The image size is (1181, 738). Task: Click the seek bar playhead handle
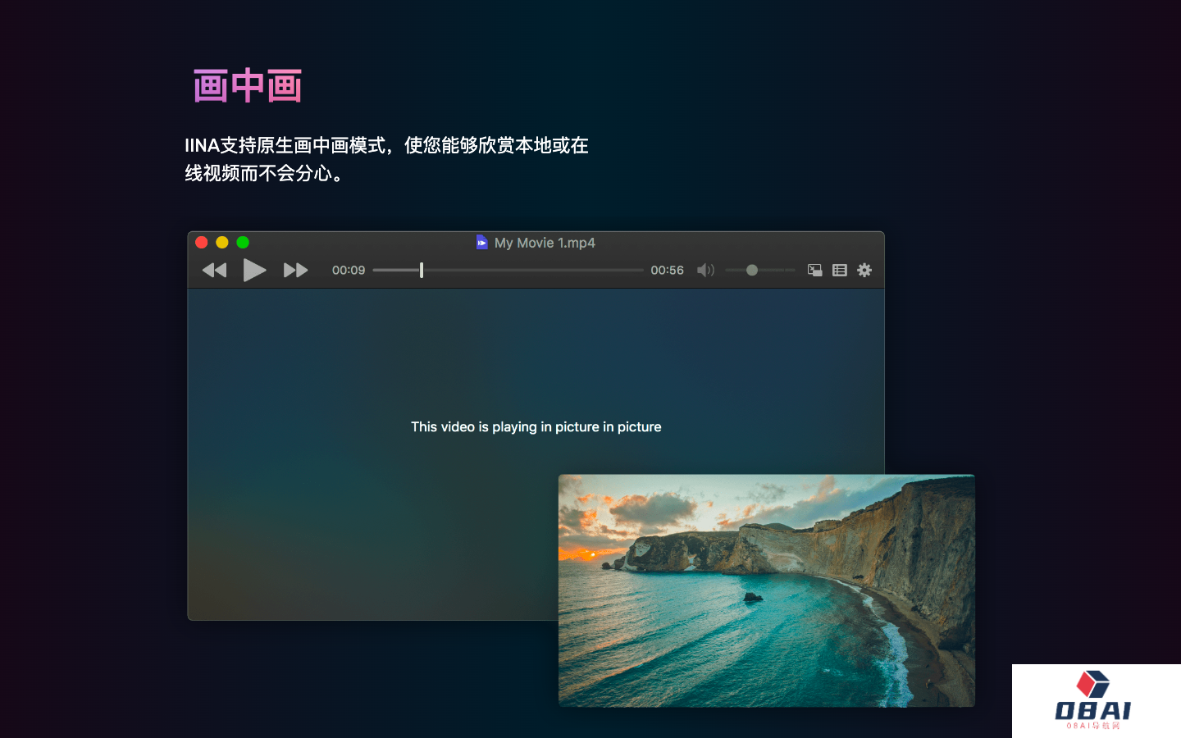pyautogui.click(x=422, y=270)
